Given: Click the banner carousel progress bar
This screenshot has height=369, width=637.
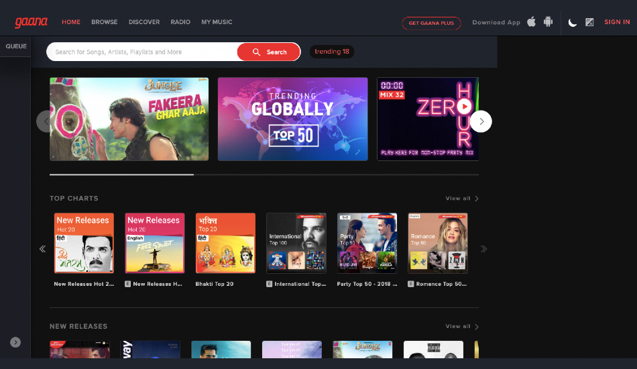Looking at the screenshot, I should [264, 174].
